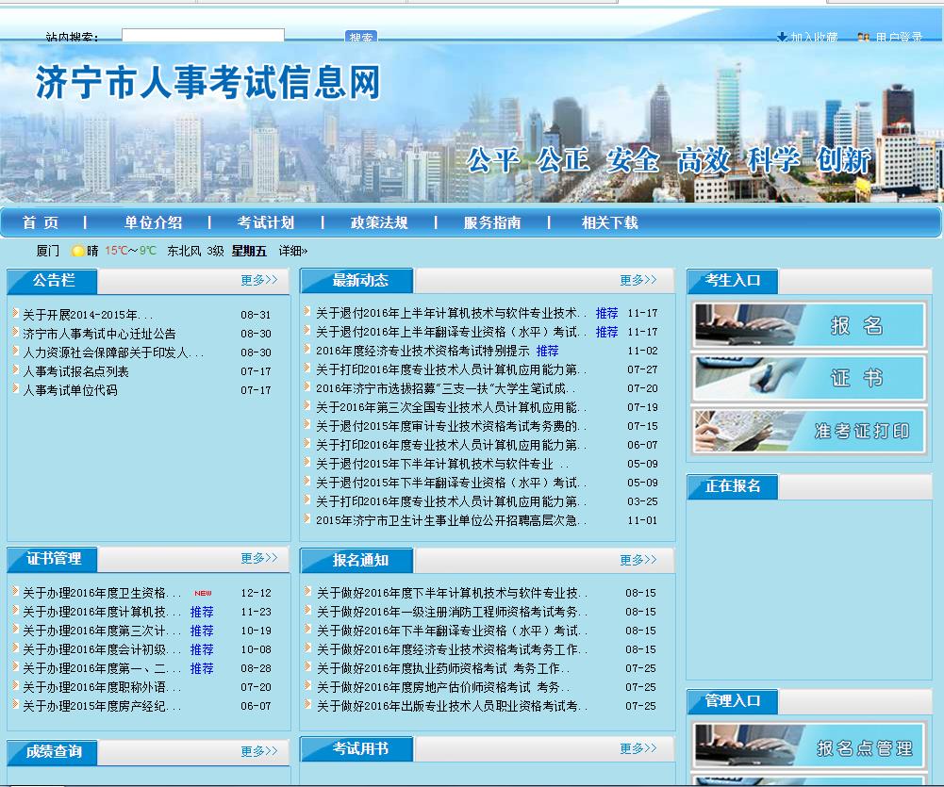Open 2016年度经济专业技术资格考试特别提示 news
The width and height of the screenshot is (944, 787).
422,351
